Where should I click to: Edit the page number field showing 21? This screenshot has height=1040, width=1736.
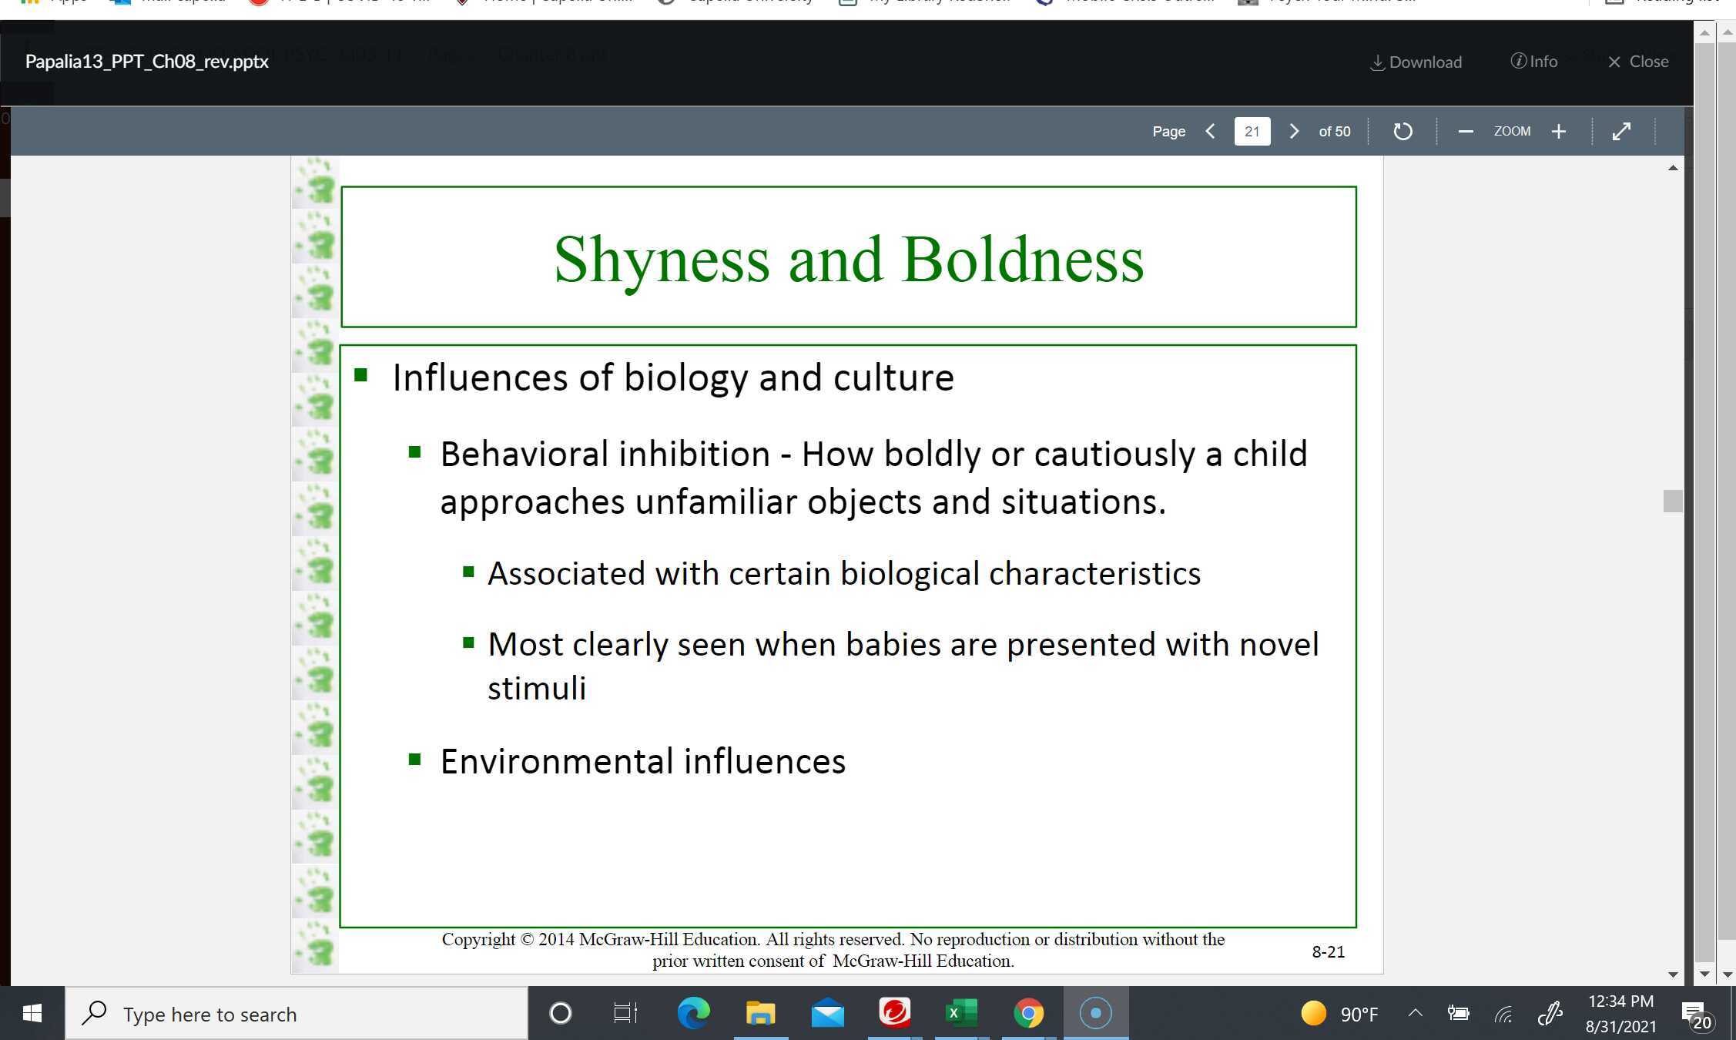(x=1252, y=131)
